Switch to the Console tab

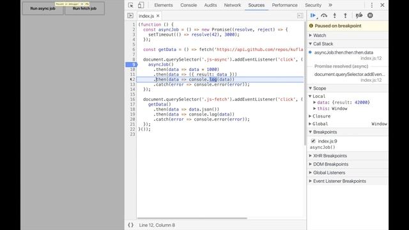click(x=189, y=5)
